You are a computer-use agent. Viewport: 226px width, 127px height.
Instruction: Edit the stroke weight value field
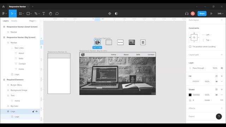194,100
